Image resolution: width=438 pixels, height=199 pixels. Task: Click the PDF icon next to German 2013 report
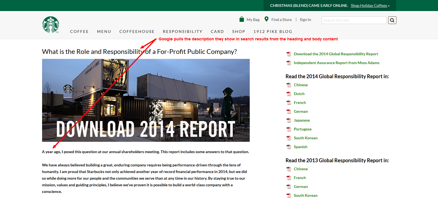289,187
